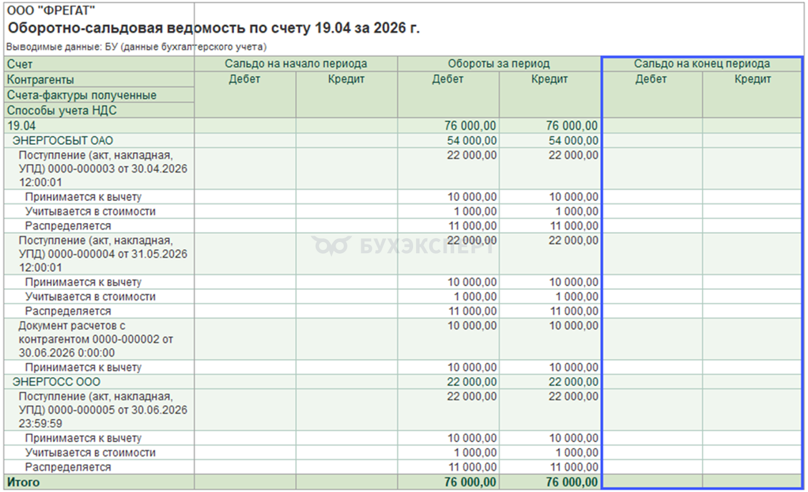This screenshot has height=492, width=808.
Task: Click debit turnover 22 000,00 for ЭНЕРГОСС ООО
Action: tap(472, 382)
